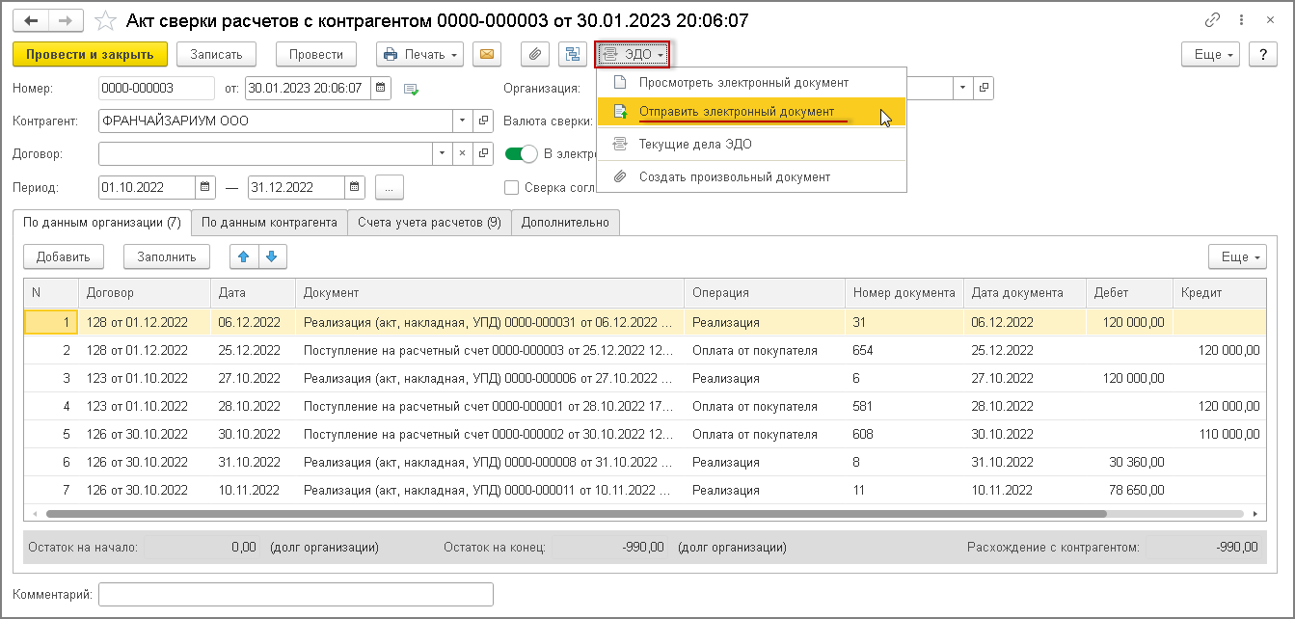This screenshot has height=619, width=1295.
Task: Switch to "Счета учета расчетов (9)" tab
Action: click(x=429, y=223)
